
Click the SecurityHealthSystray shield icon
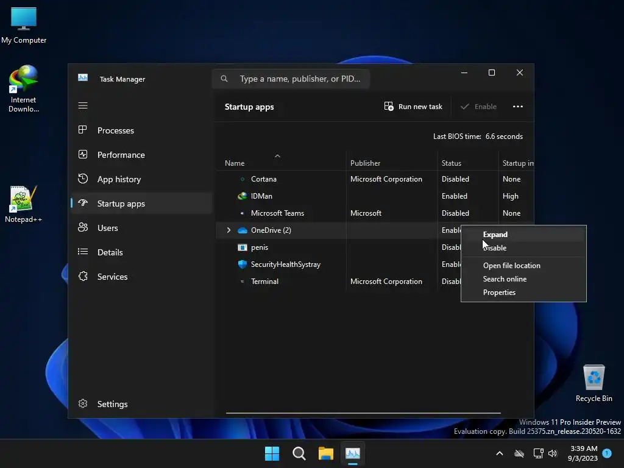pyautogui.click(x=243, y=264)
